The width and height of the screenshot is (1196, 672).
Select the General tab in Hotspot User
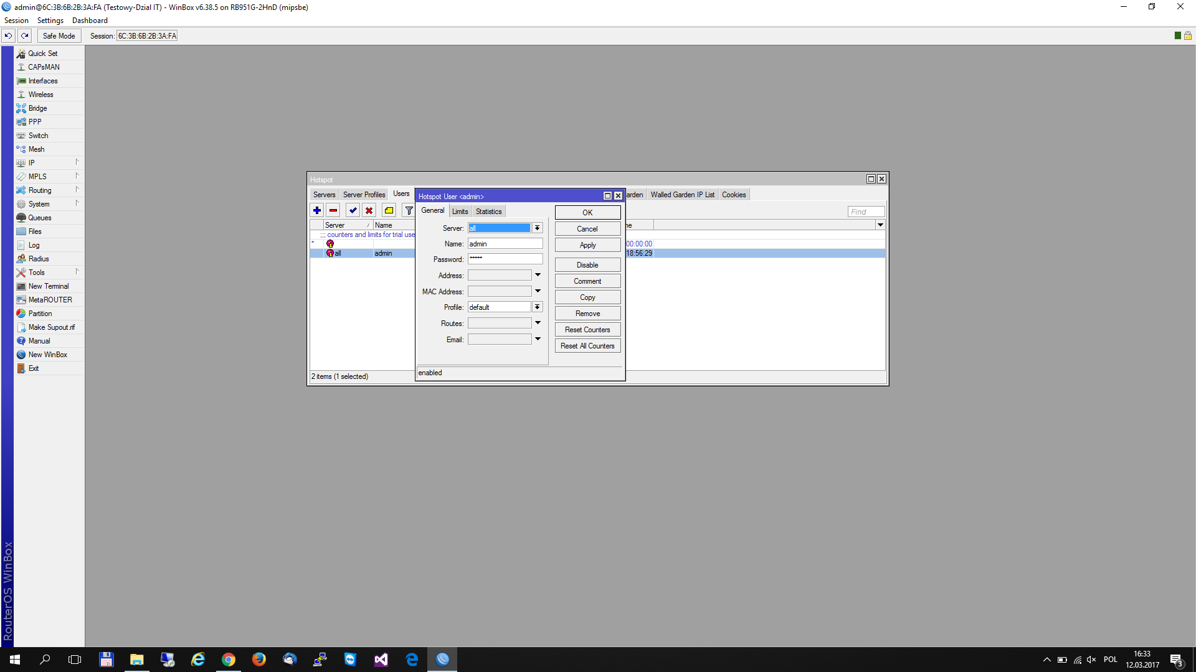point(432,211)
